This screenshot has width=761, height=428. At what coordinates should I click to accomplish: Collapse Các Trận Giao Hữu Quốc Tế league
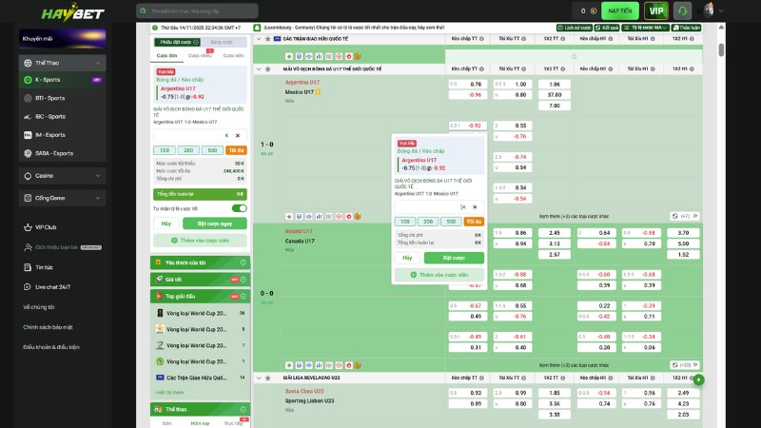coord(258,39)
